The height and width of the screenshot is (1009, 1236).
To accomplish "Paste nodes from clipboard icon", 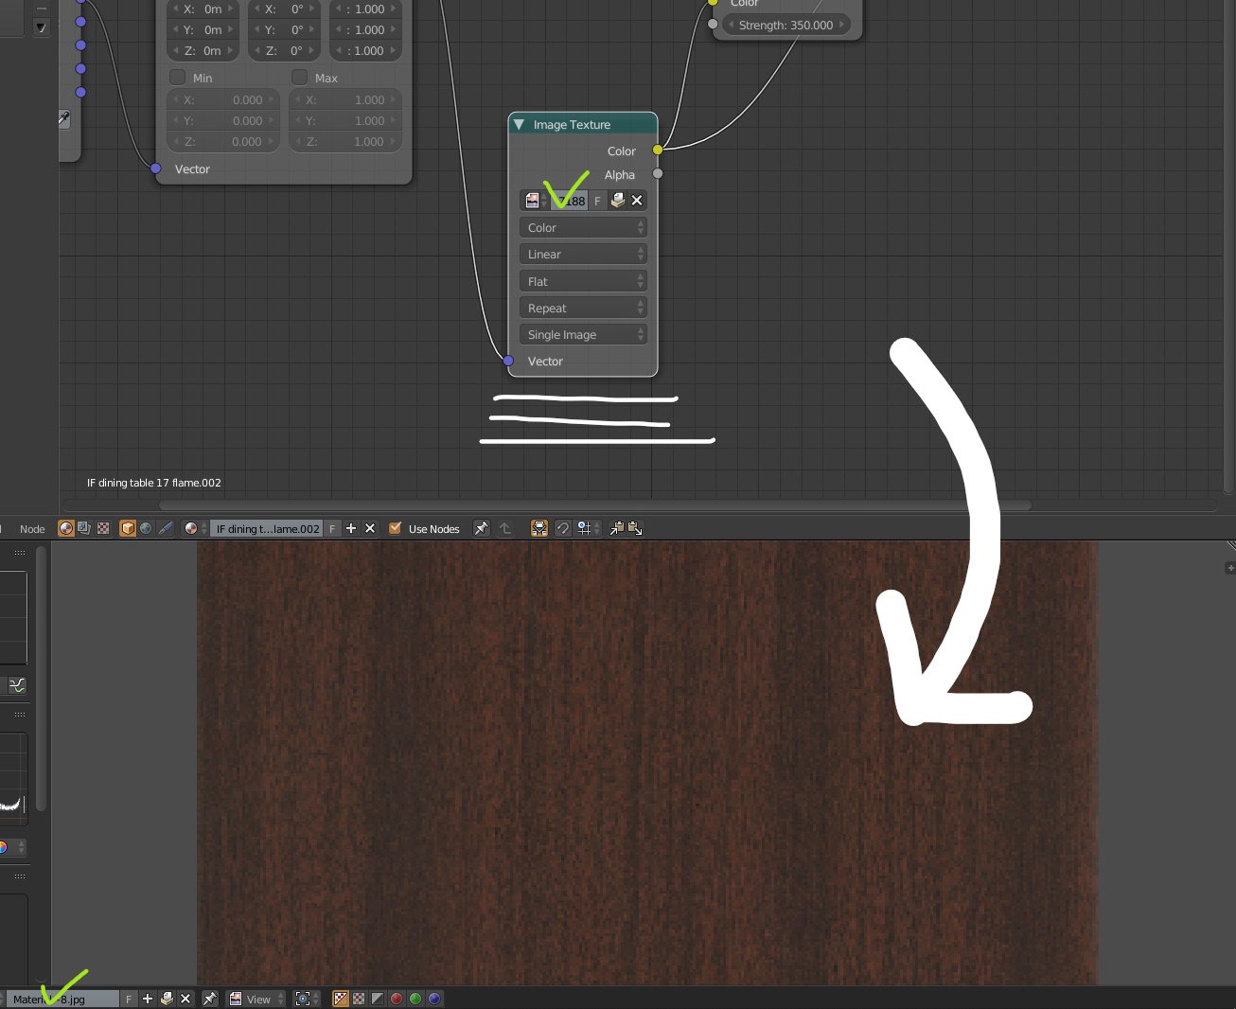I will click(x=635, y=528).
